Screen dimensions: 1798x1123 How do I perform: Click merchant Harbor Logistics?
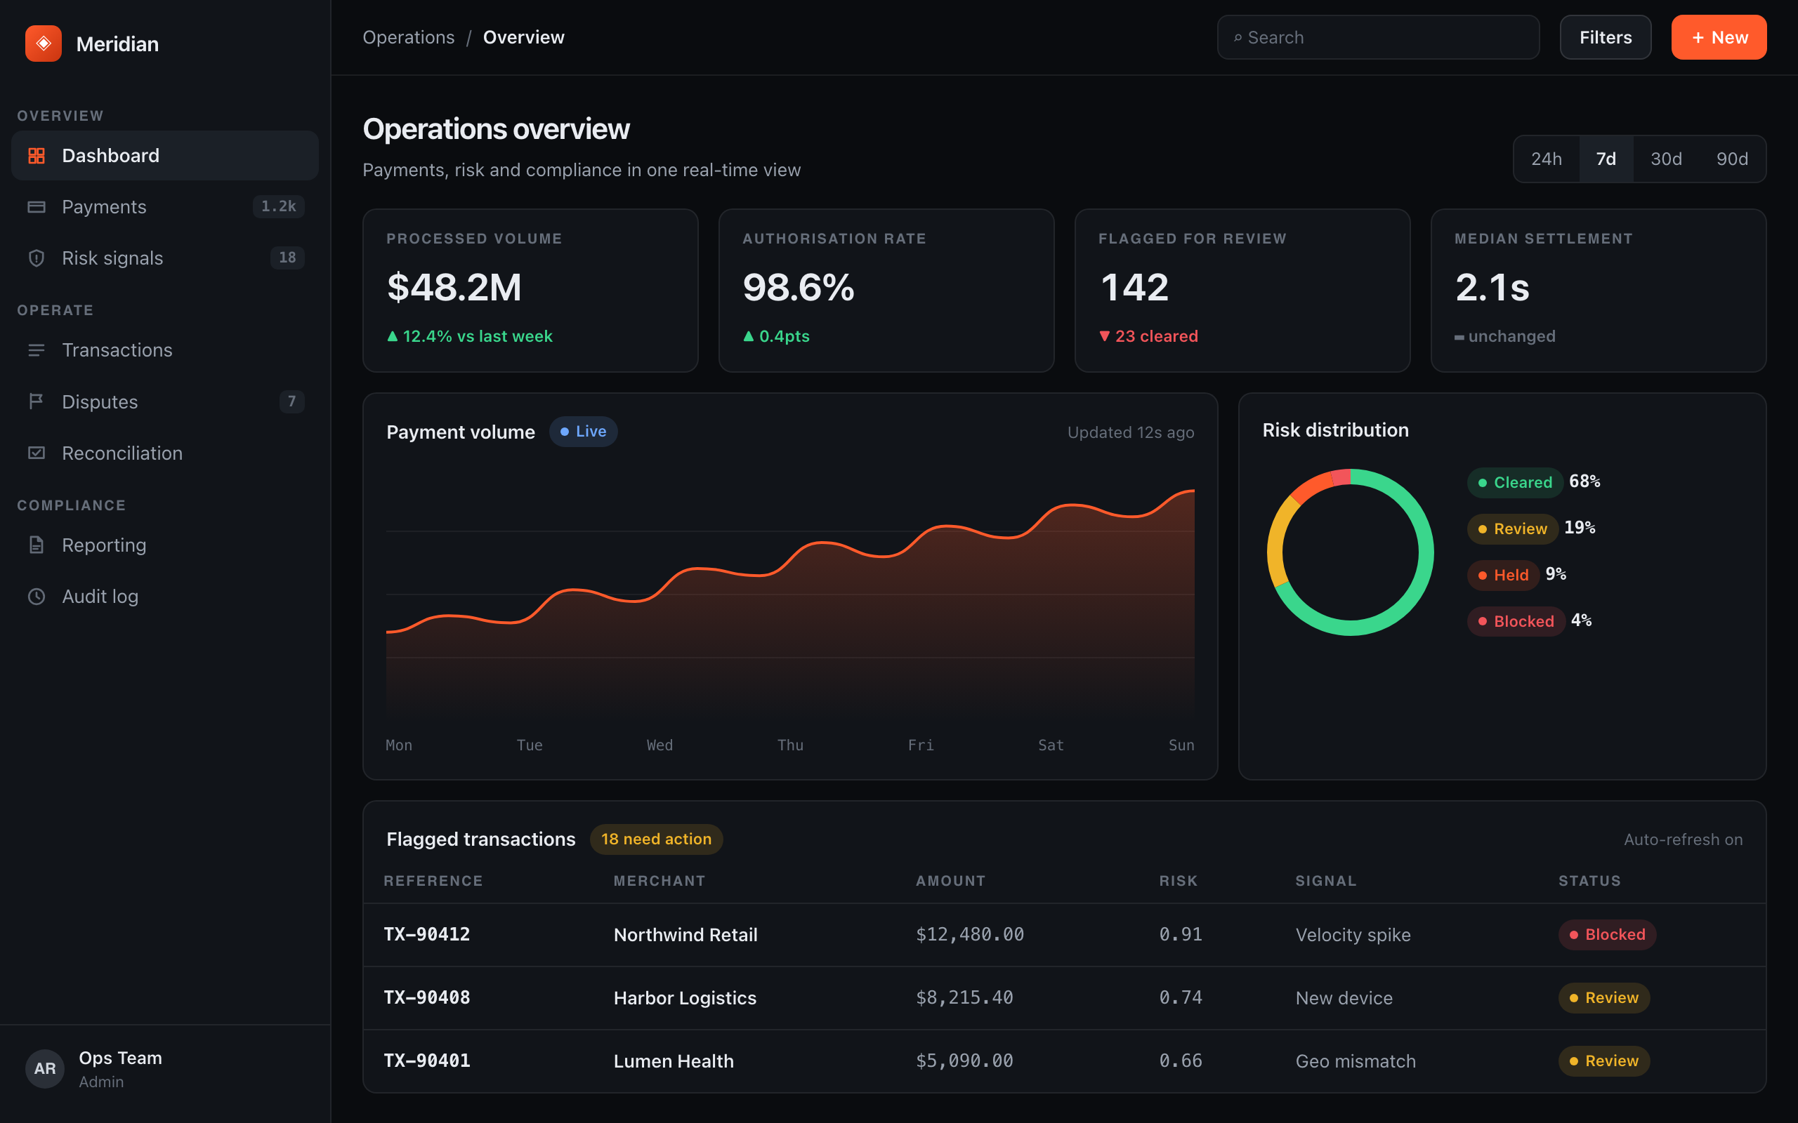(684, 997)
